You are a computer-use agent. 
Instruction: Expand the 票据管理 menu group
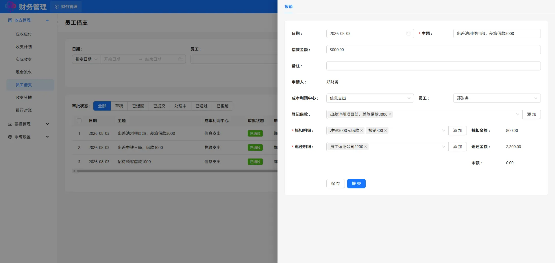pyautogui.click(x=47, y=124)
